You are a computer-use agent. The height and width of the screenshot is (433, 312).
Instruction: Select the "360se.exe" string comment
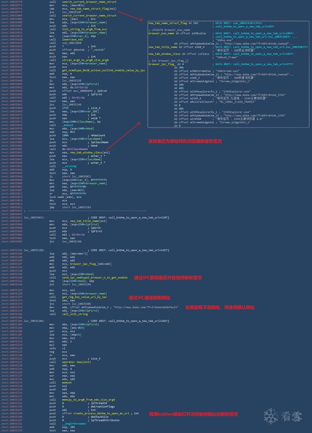tap(224, 40)
